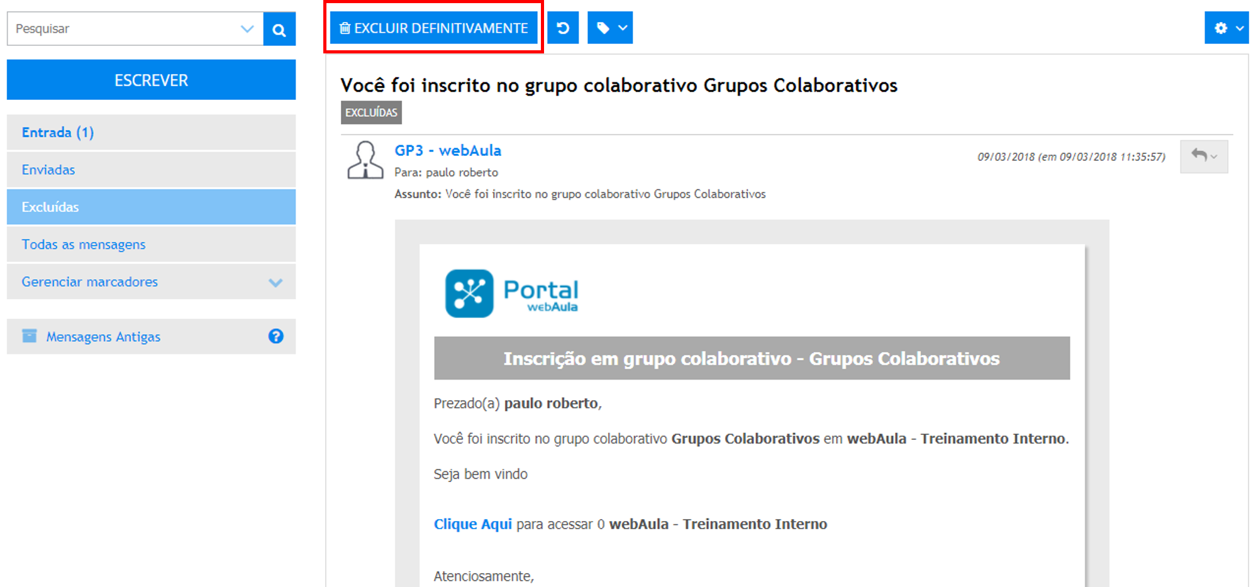1251x587 pixels.
Task: Click EXCLUIR DEFINITIVAMENTE button
Action: [x=433, y=28]
